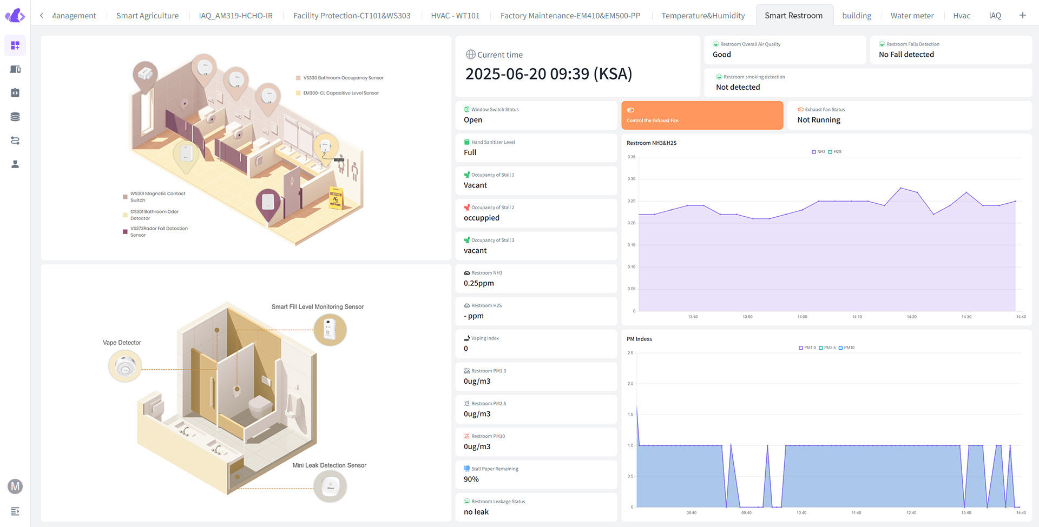Expand the sidebar menu at bottom left
The width and height of the screenshot is (1039, 527).
15,511
